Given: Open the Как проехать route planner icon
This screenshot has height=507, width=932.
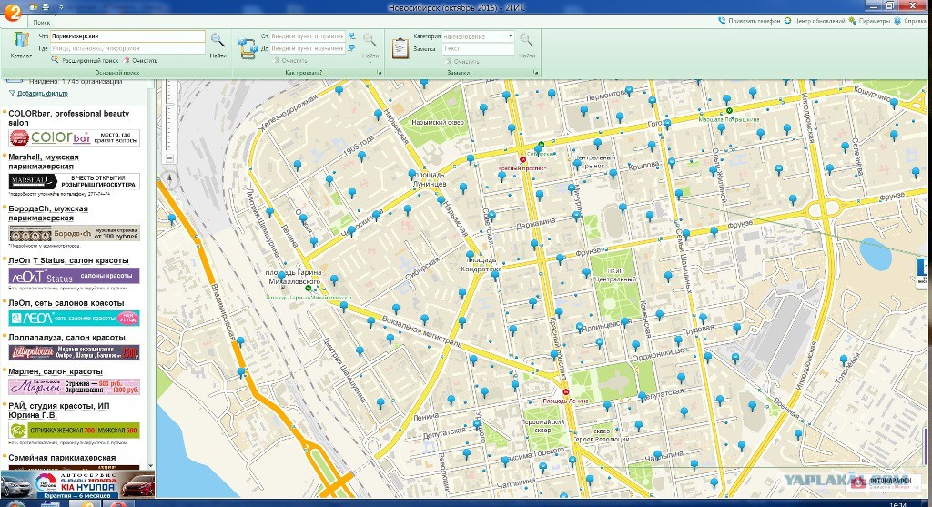Looking at the screenshot, I should (248, 49).
